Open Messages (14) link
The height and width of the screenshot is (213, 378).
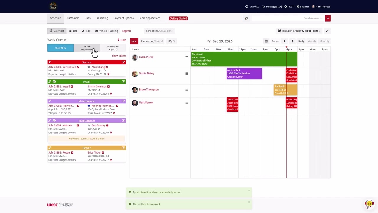pos(272,7)
